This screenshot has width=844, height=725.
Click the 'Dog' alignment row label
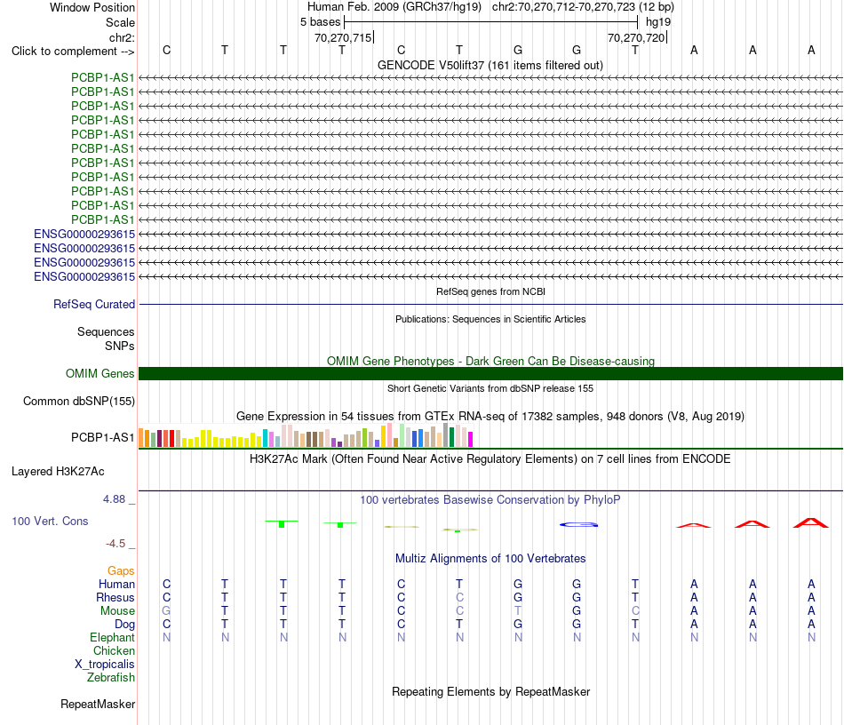coord(125,625)
